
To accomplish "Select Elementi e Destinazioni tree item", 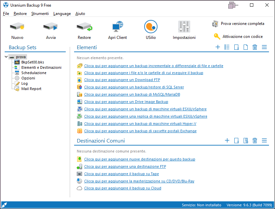I will click(x=41, y=67).
